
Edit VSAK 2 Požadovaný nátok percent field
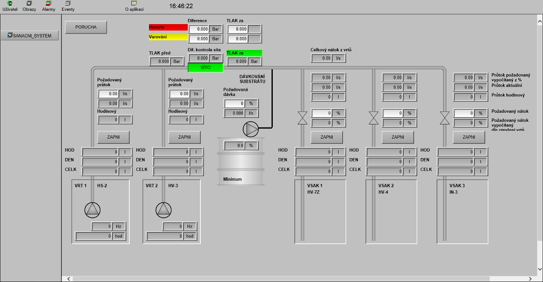(393, 113)
